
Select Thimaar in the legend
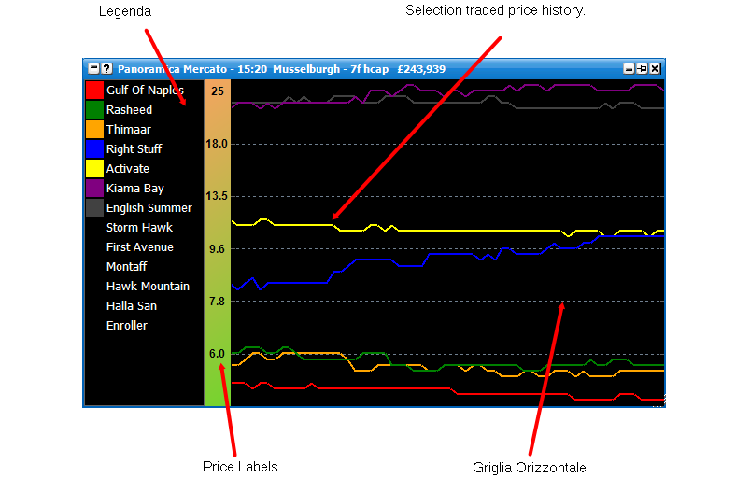[129, 130]
